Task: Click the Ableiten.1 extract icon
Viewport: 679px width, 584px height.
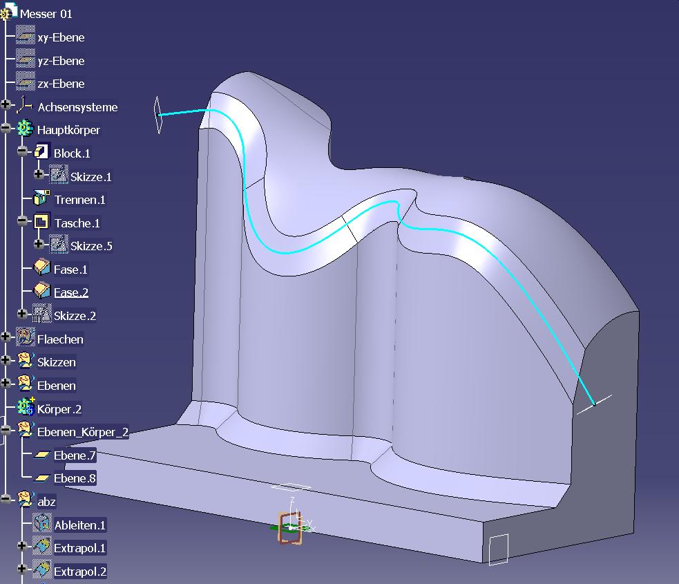Action: pyautogui.click(x=42, y=523)
